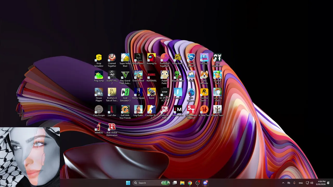Click the Super Volley Blast shortcut

coord(125,60)
